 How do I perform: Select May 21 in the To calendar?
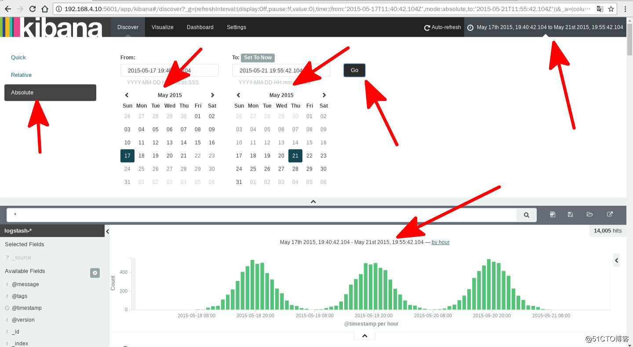point(295,156)
